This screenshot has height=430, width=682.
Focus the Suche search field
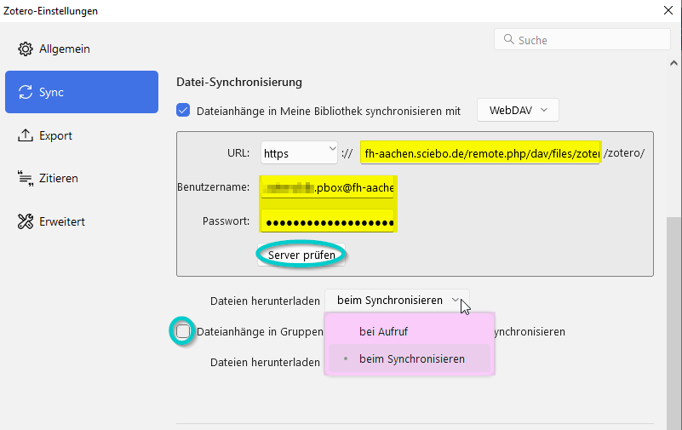[x=582, y=39]
